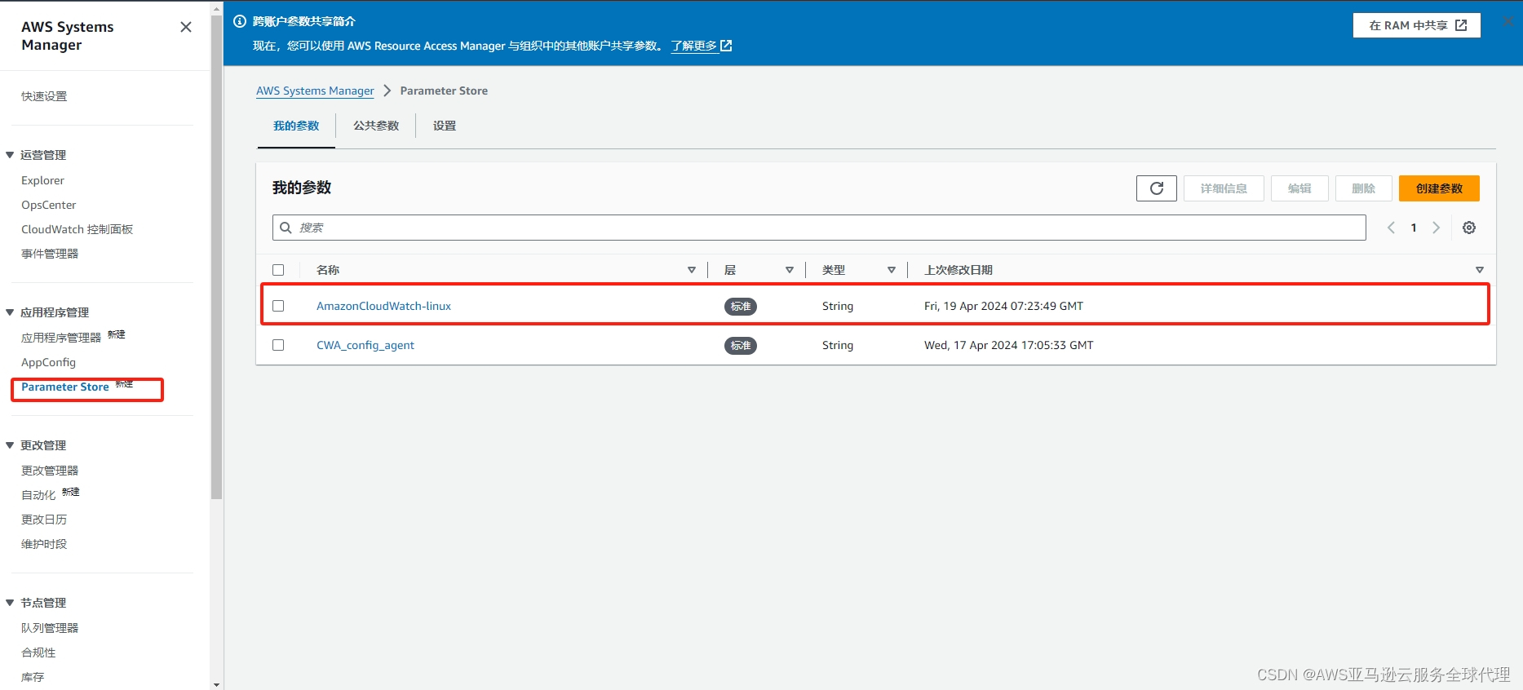Open 自动化 in sidebar
Image resolution: width=1523 pixels, height=690 pixels.
[38, 495]
